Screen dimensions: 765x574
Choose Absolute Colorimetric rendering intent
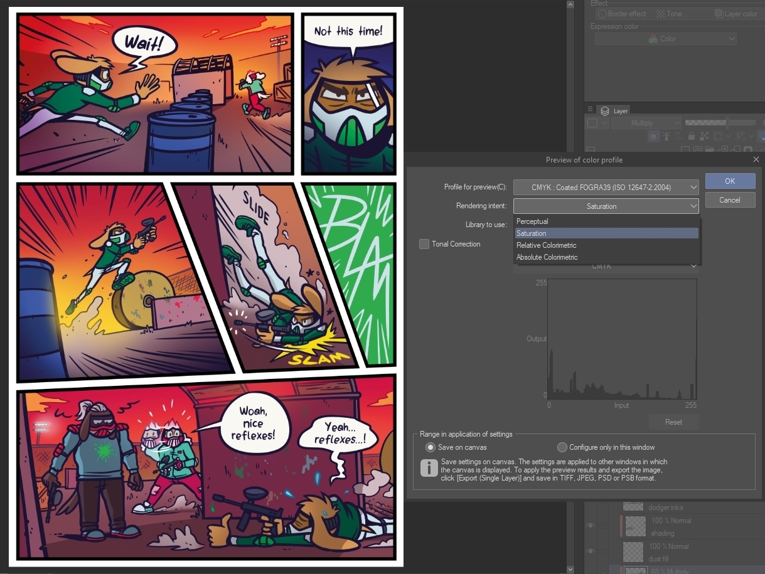(x=606, y=257)
